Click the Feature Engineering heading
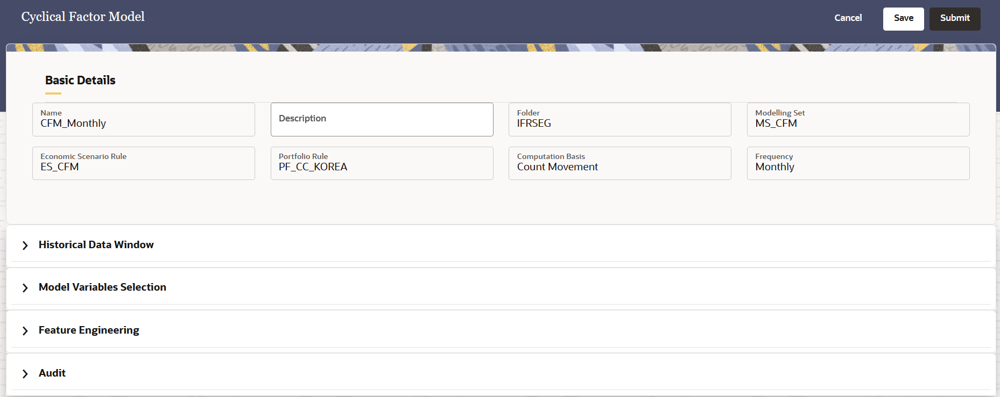 (89, 330)
